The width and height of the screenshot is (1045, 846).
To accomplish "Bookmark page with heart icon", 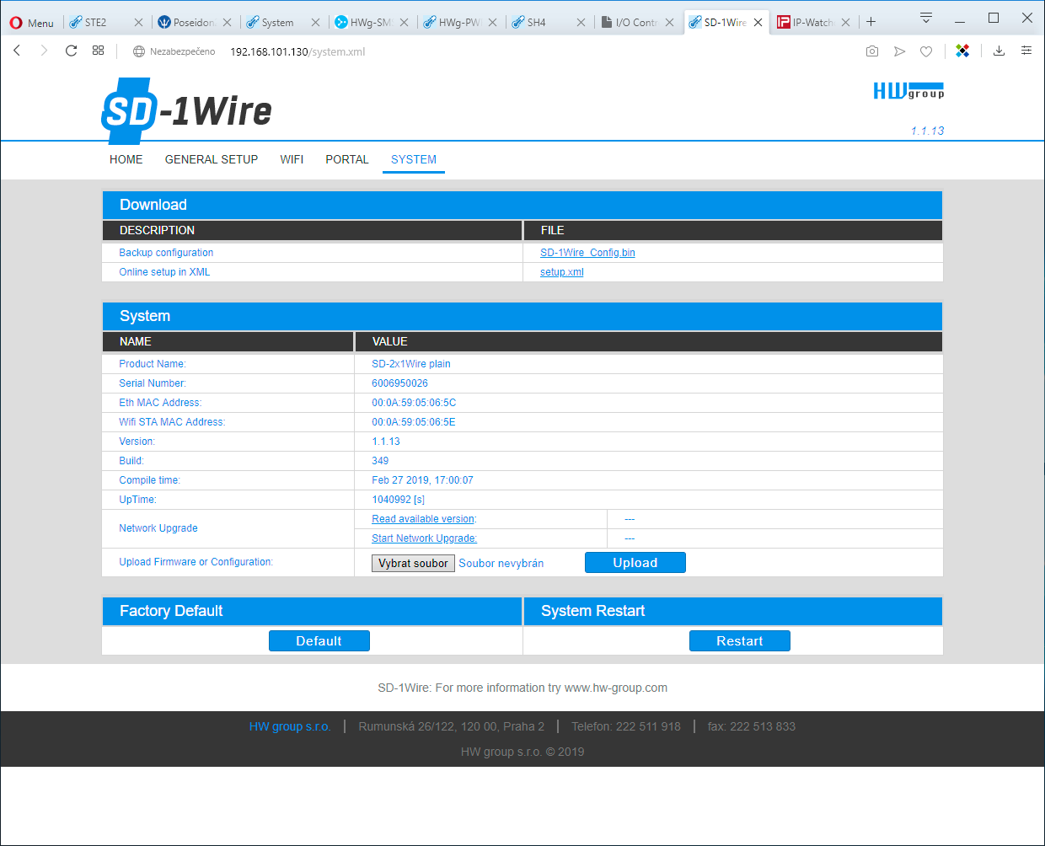I will tap(926, 51).
